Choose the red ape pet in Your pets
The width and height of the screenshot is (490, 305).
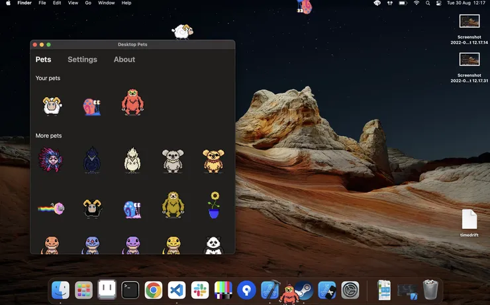[x=132, y=102]
